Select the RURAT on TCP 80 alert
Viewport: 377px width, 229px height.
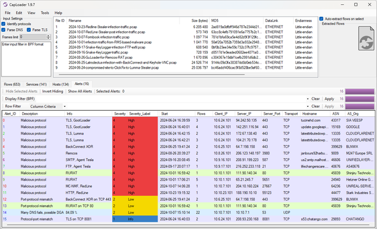188,206
